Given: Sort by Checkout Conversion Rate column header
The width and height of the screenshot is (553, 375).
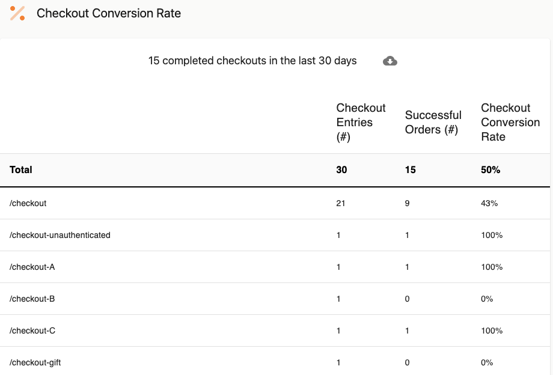Looking at the screenshot, I should [510, 122].
